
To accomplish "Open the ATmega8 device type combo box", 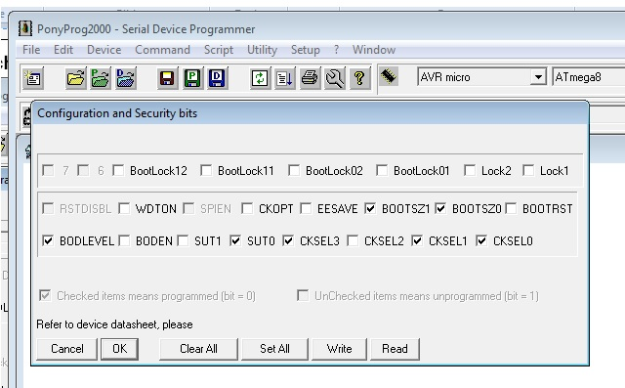I will [x=588, y=77].
